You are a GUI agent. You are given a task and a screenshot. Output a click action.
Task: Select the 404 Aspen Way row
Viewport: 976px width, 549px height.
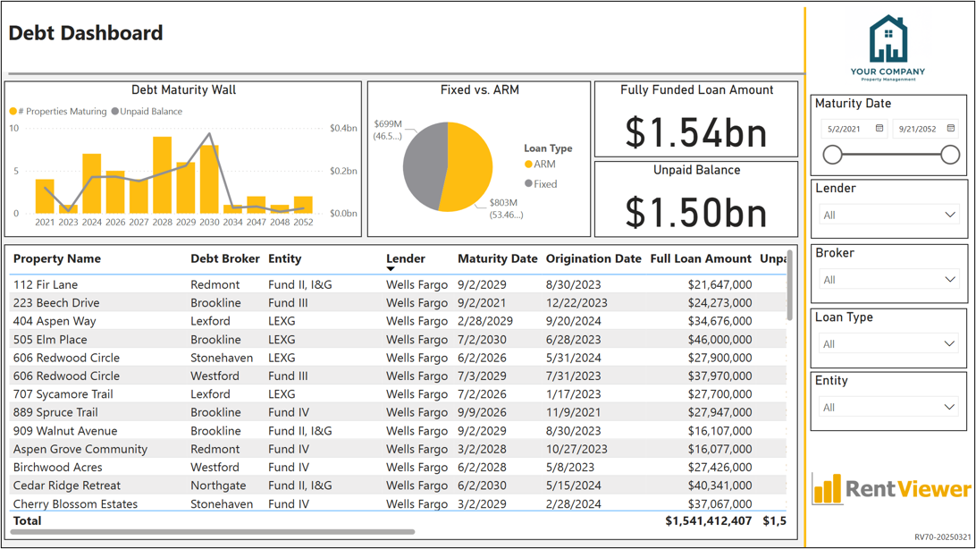click(x=399, y=321)
